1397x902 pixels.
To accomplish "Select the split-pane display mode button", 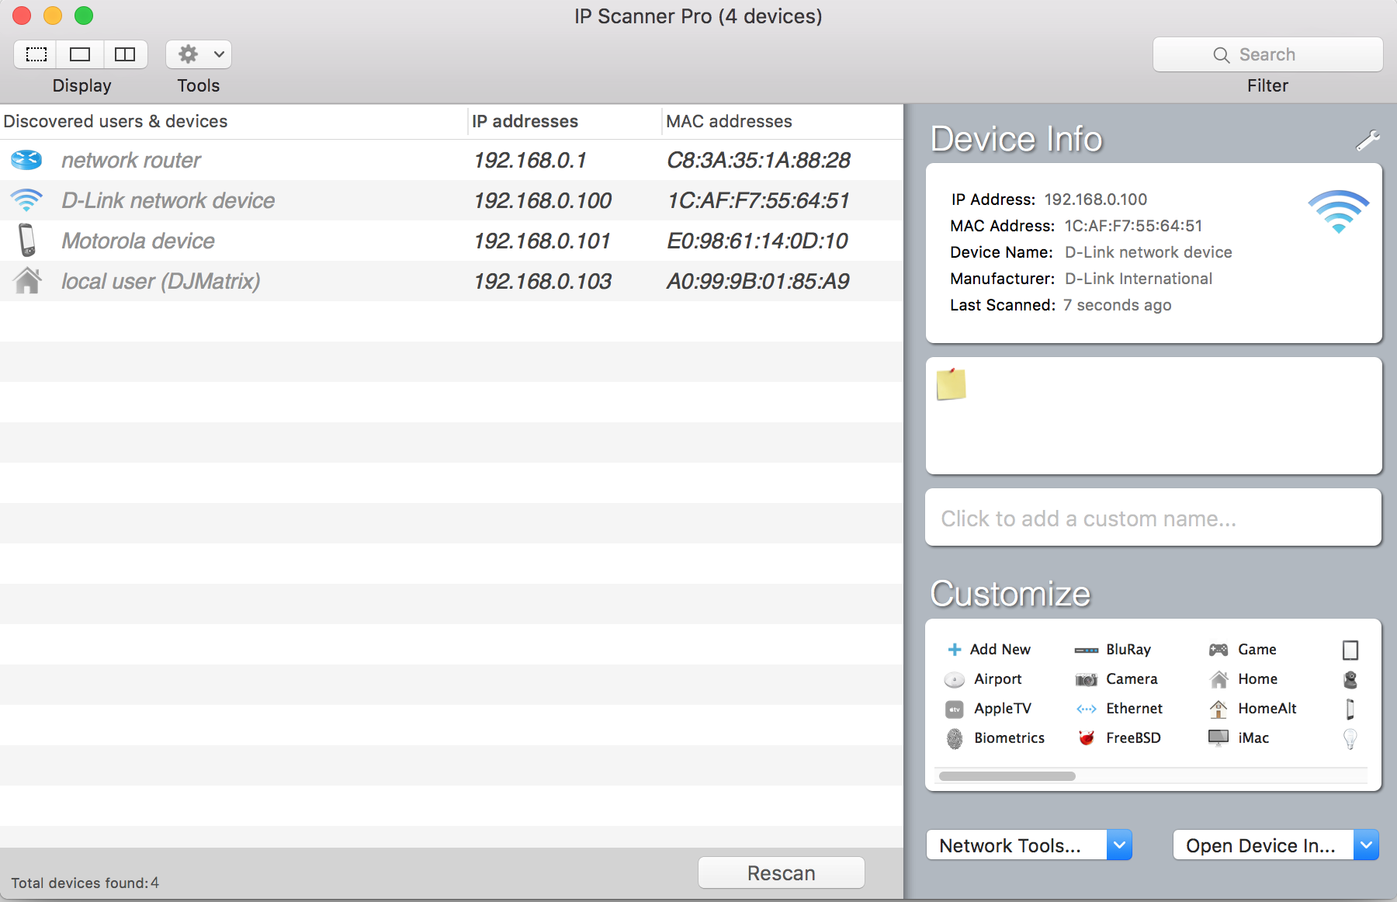I will tap(125, 54).
